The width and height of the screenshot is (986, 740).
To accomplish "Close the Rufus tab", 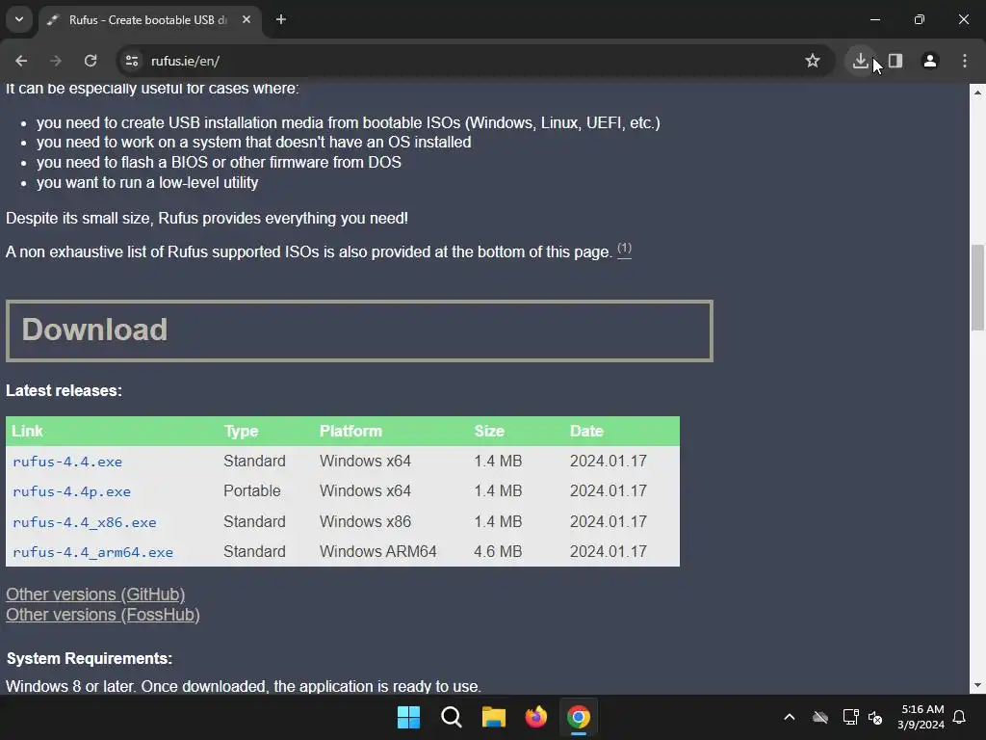I will click(246, 19).
